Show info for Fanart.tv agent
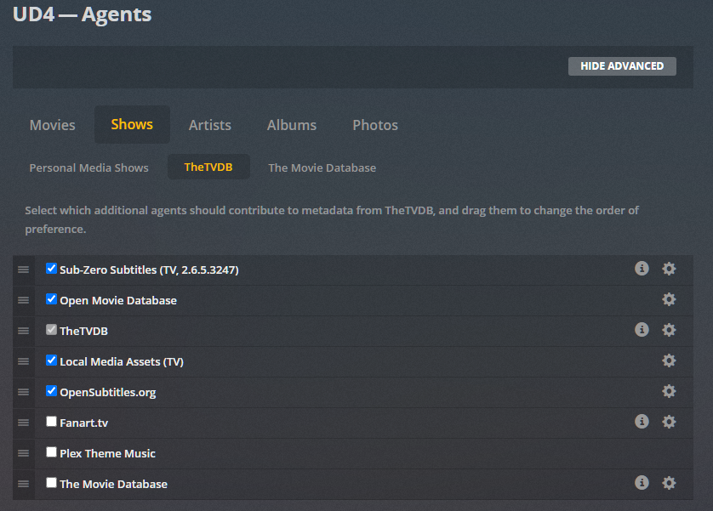Image resolution: width=713 pixels, height=511 pixels. coord(642,422)
